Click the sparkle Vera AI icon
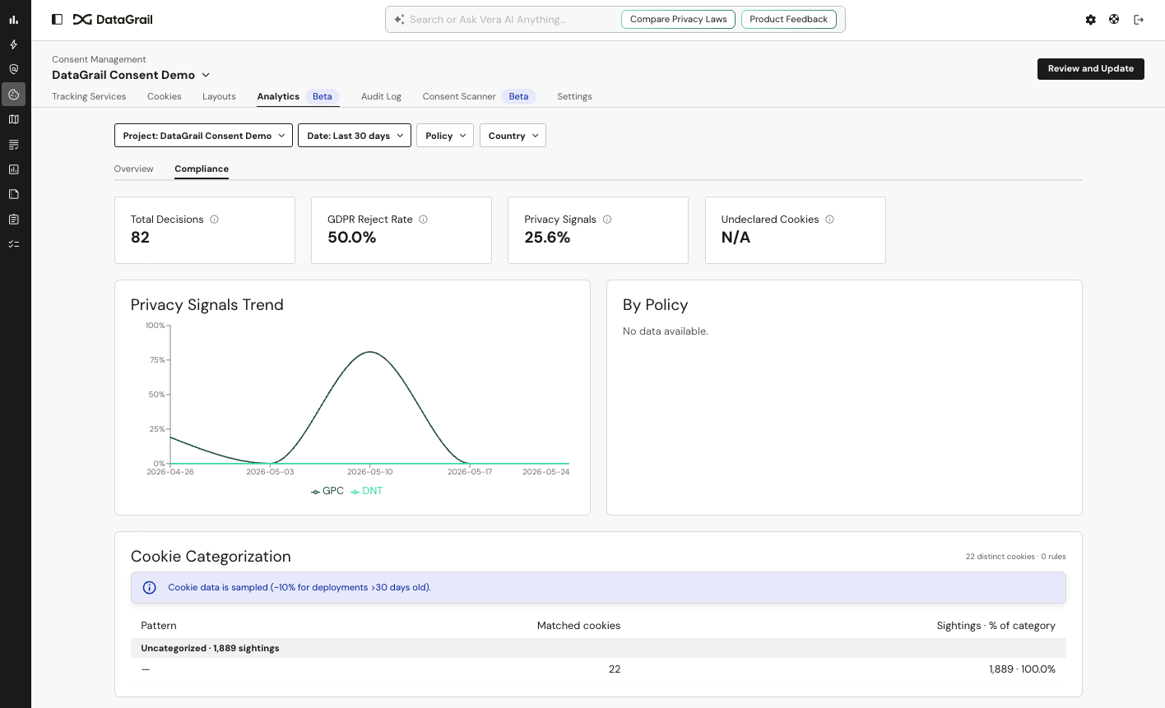Screen dimensions: 1165x708 [399, 20]
